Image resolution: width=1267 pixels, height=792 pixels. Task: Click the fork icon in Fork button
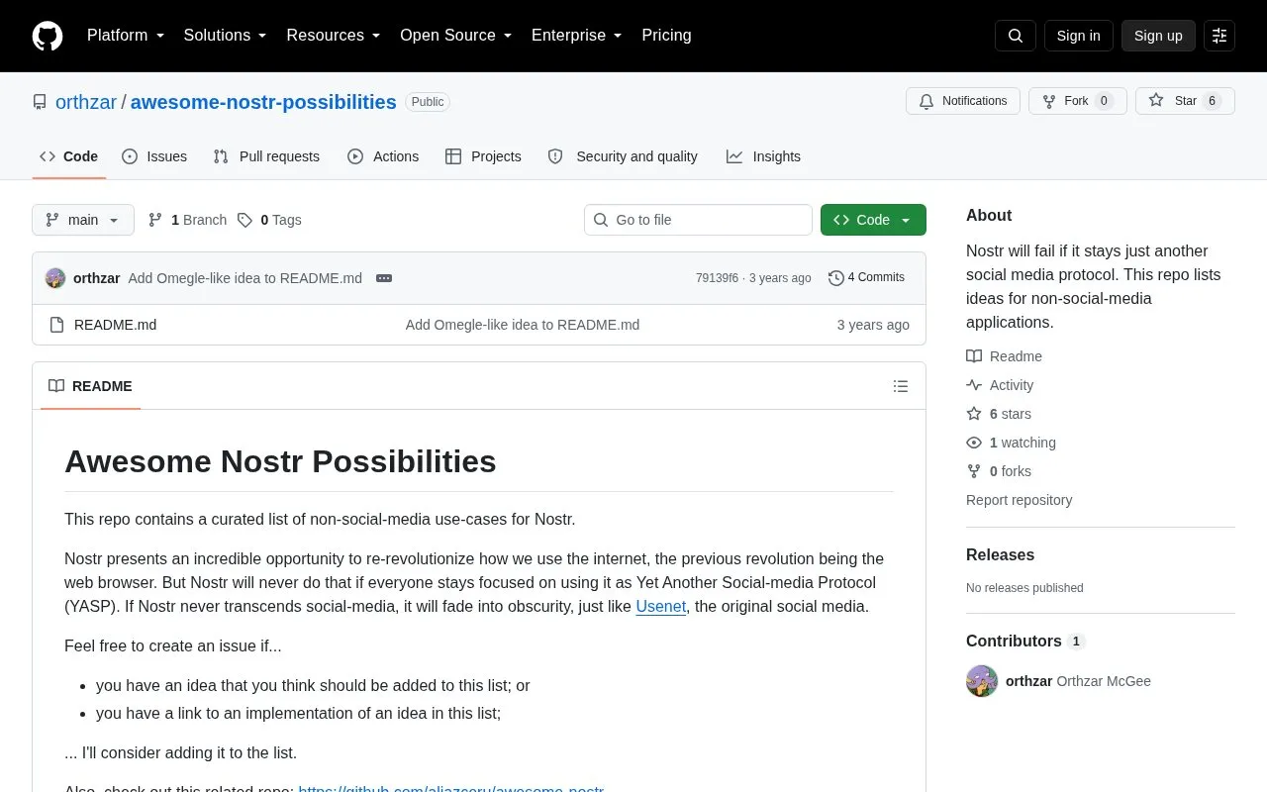point(1049,101)
